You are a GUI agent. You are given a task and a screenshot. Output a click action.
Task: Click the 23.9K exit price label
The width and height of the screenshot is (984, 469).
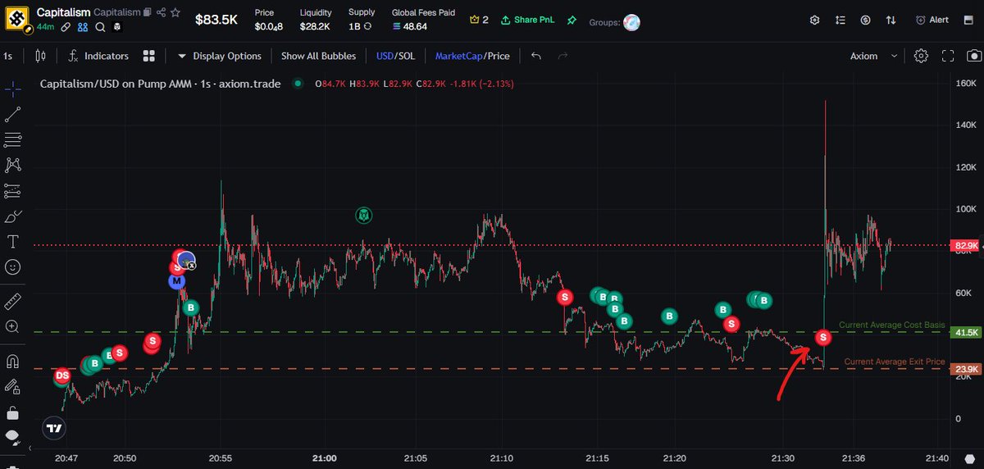(x=965, y=369)
